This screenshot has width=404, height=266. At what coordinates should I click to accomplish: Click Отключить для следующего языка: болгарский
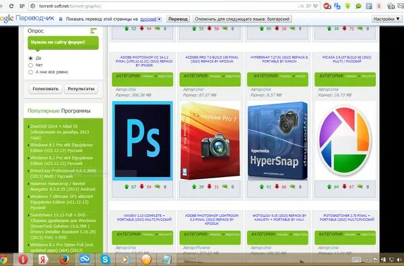click(x=242, y=19)
